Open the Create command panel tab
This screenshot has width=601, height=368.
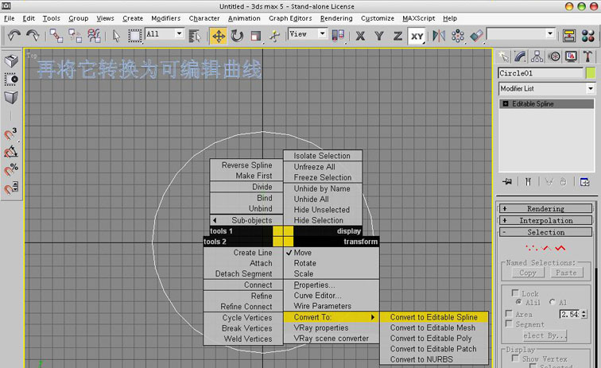[x=503, y=57]
